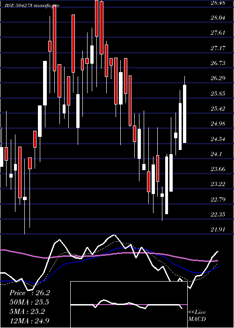Click the 25.42 price axis label

[218, 109]
